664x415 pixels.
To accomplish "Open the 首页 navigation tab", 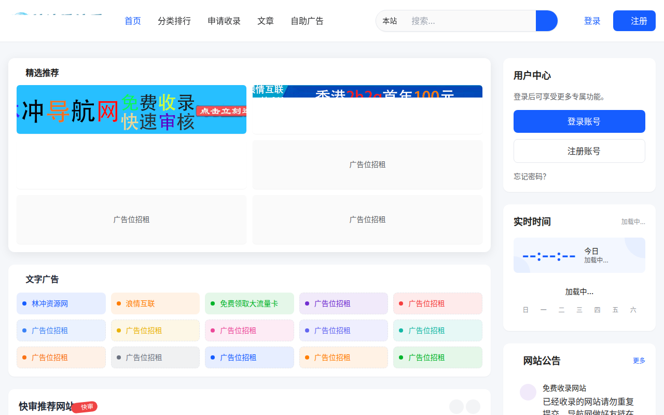I will click(x=133, y=21).
